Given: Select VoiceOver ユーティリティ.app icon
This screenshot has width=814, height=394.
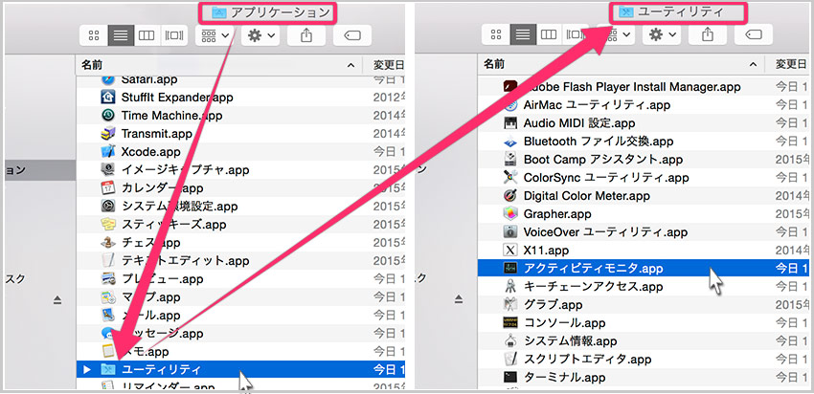Looking at the screenshot, I should [510, 231].
